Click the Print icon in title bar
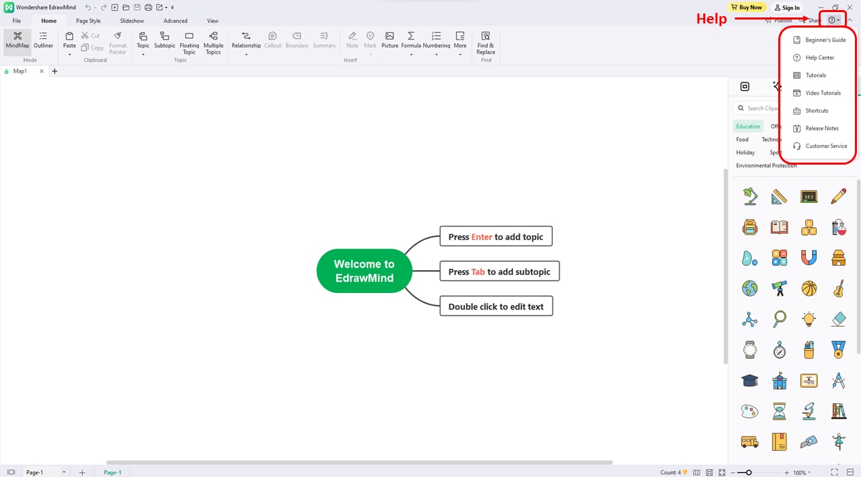 [x=148, y=7]
